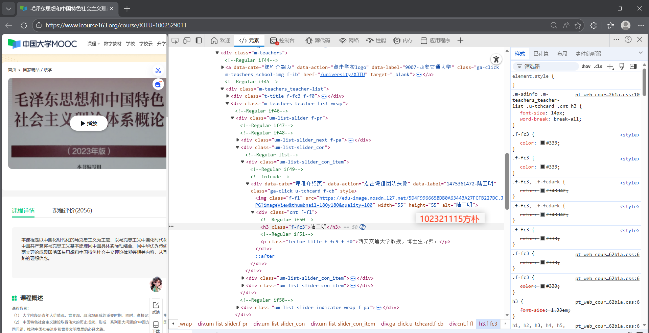
Task: Open the 事件侦听器 event listeners tab
Action: click(x=588, y=54)
